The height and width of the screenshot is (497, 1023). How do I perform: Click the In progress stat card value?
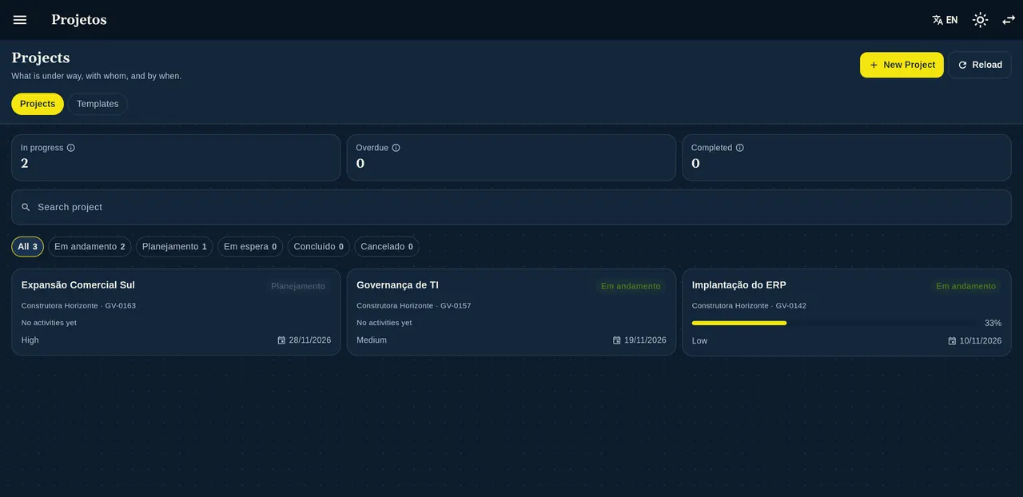[x=25, y=163]
